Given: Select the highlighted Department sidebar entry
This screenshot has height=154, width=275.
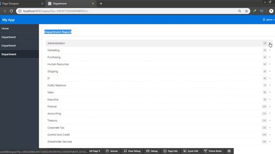Looking at the screenshot, I should pyautogui.click(x=19, y=54).
